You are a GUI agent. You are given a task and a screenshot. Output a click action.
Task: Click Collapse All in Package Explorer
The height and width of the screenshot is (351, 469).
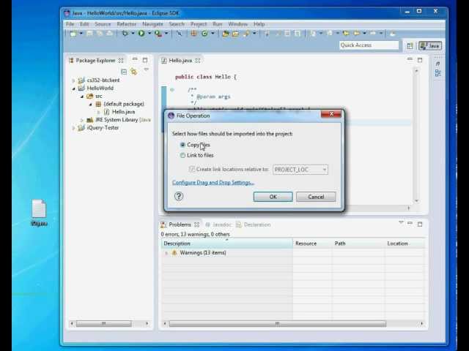pos(124,72)
